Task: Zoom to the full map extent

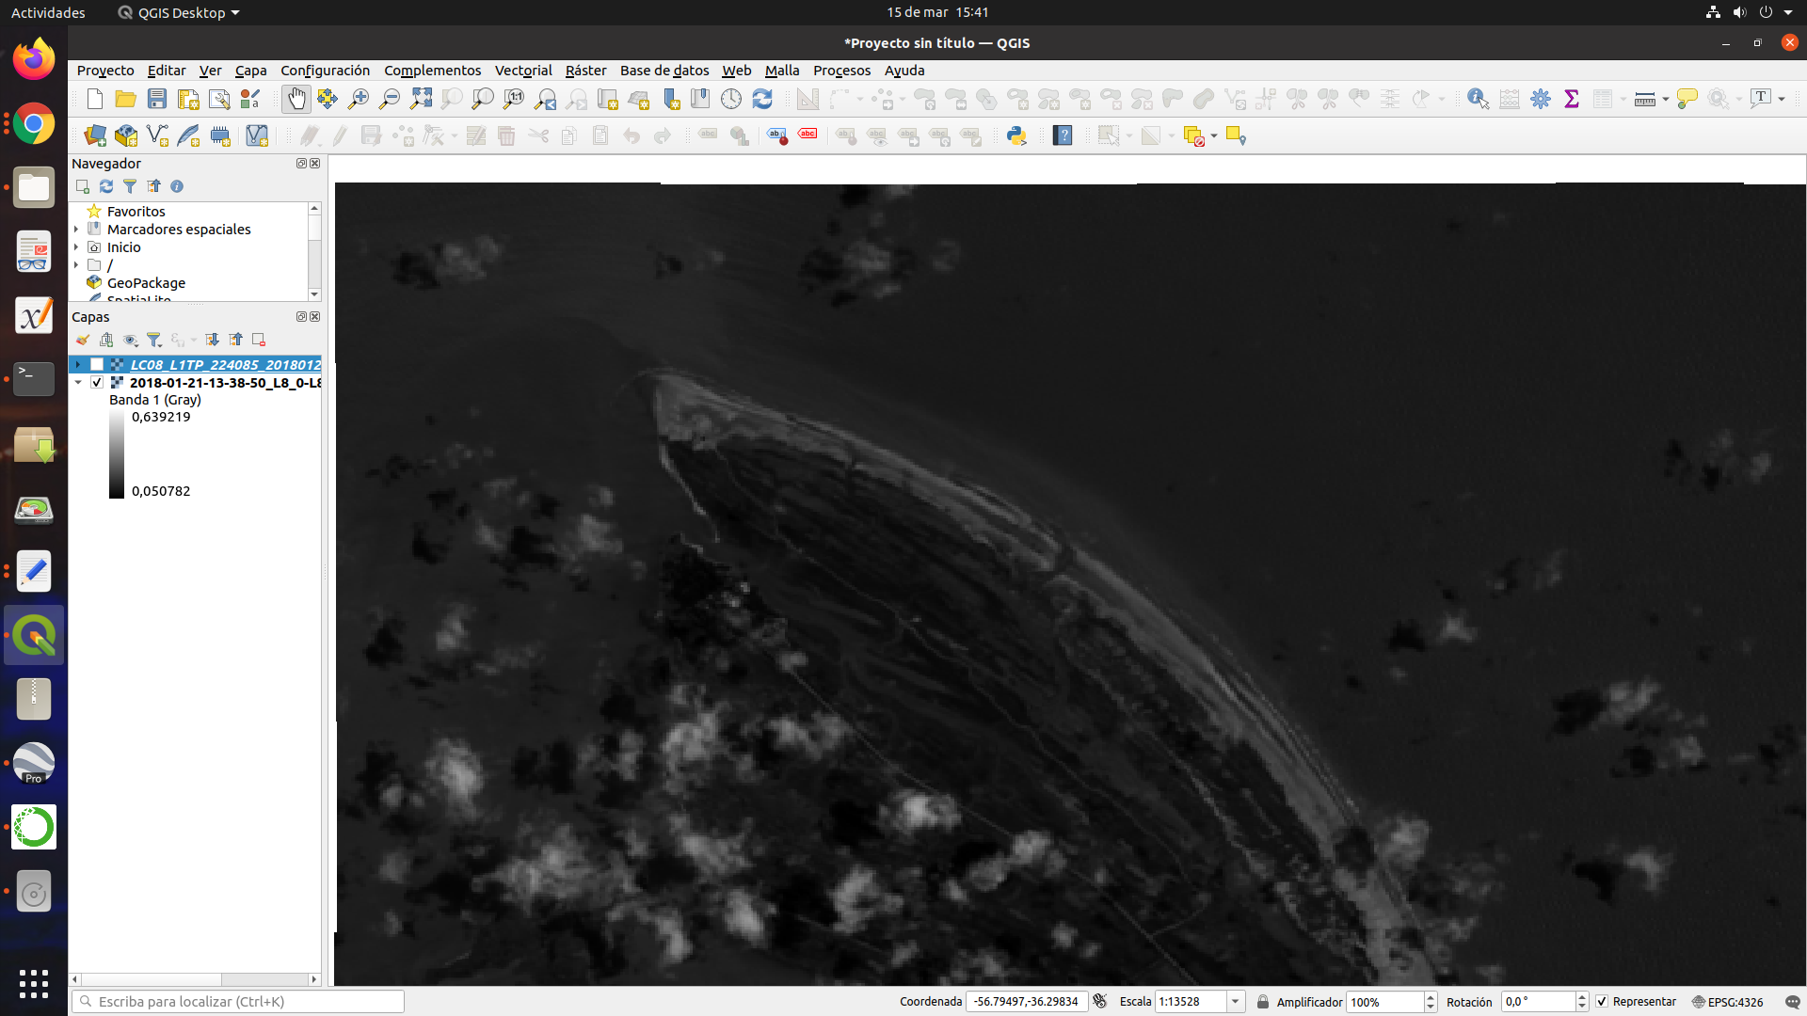Action: pos(421,99)
